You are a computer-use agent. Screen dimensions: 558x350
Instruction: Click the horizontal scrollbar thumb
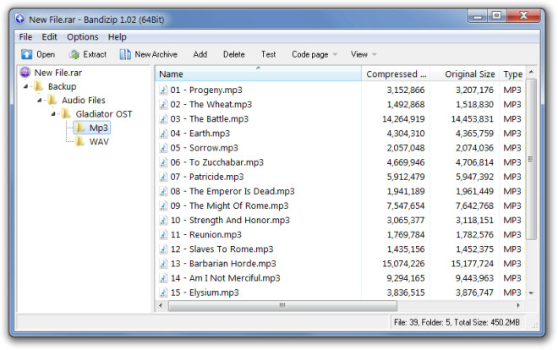(x=282, y=305)
